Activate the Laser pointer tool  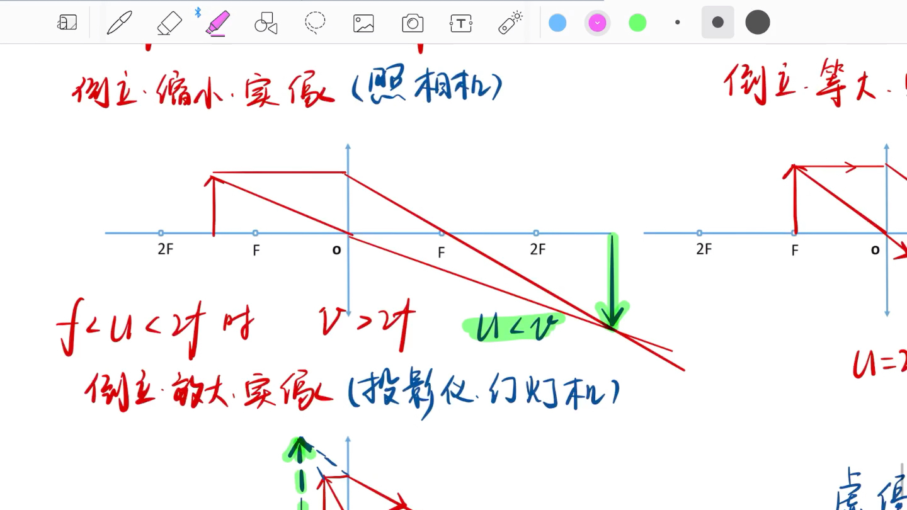click(510, 23)
